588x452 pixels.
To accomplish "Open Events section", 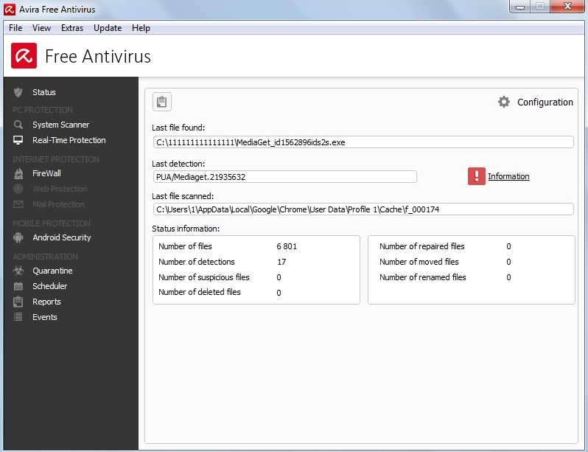I will coord(45,317).
